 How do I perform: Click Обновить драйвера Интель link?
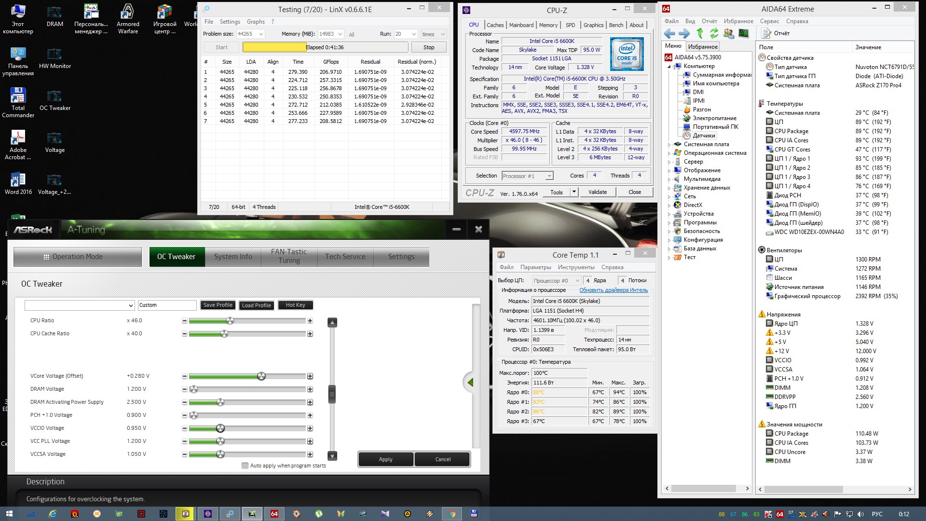pyautogui.click(x=613, y=290)
